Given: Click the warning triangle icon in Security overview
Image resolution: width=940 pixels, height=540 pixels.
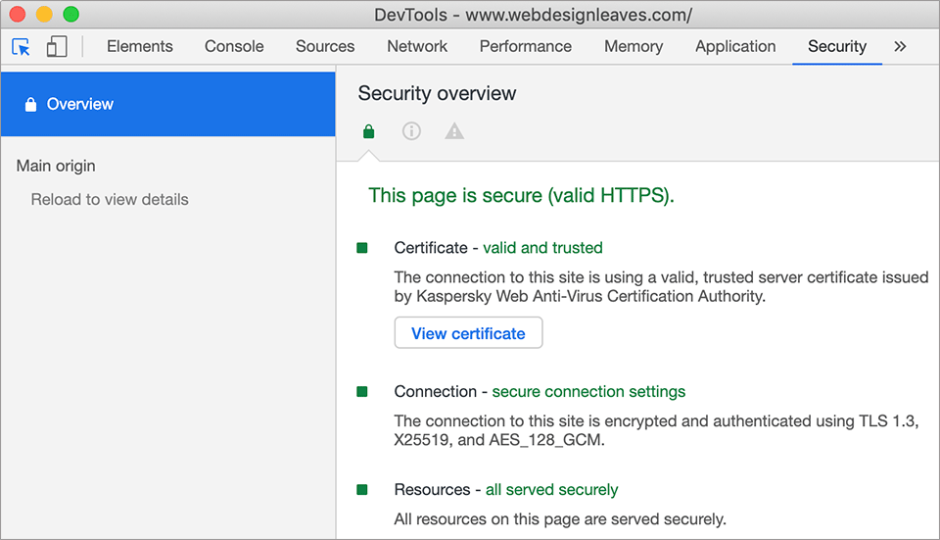Looking at the screenshot, I should (454, 131).
